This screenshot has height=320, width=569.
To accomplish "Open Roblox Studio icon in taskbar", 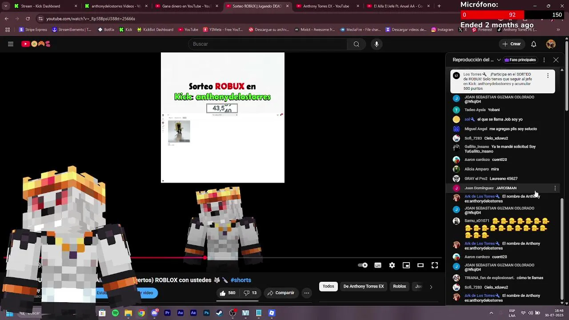I will [x=272, y=313].
